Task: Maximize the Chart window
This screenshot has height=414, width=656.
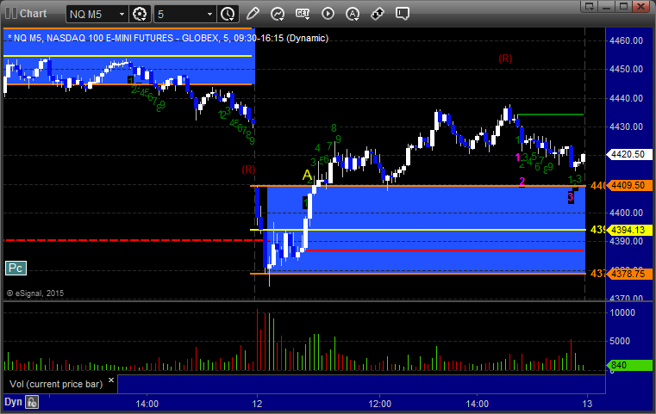Action: 623,6
